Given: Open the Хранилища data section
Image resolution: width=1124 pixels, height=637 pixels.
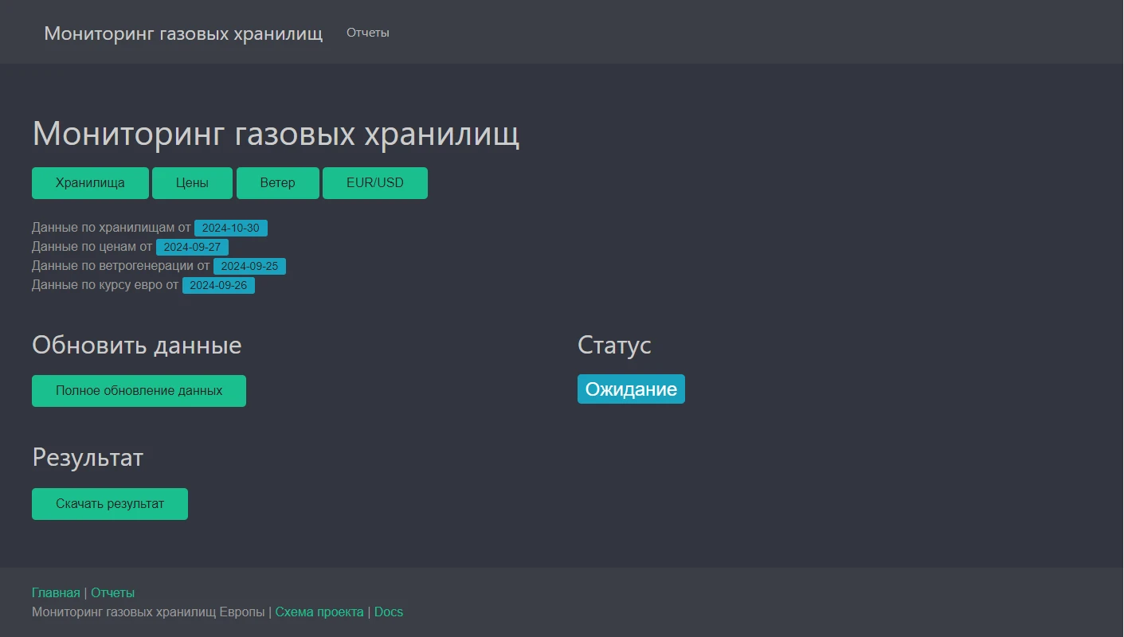Looking at the screenshot, I should (89, 182).
